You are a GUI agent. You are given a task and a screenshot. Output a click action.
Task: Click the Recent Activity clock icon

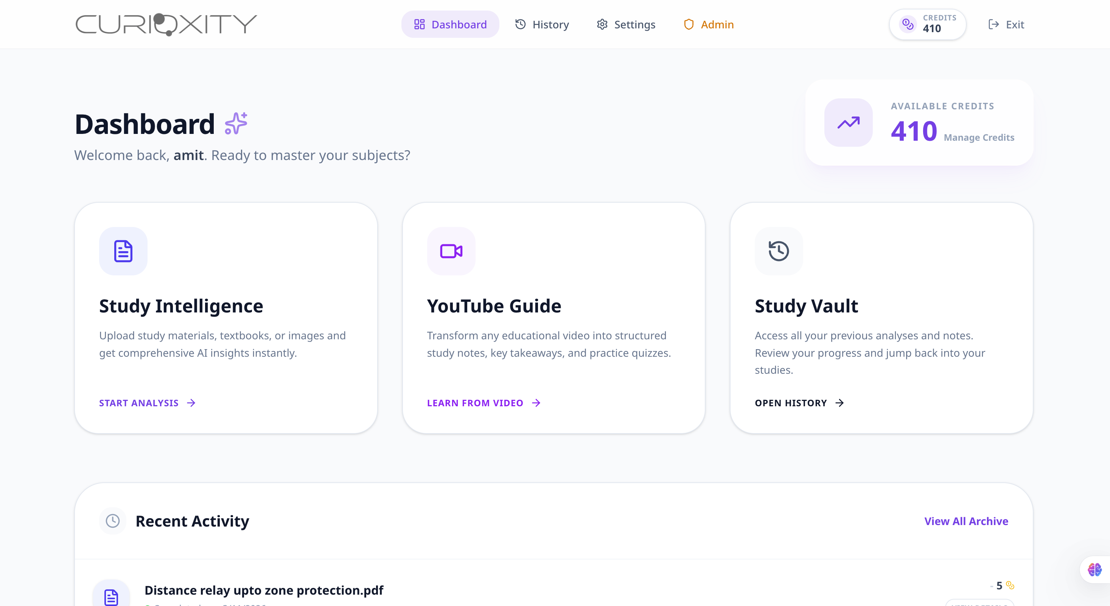click(x=112, y=521)
